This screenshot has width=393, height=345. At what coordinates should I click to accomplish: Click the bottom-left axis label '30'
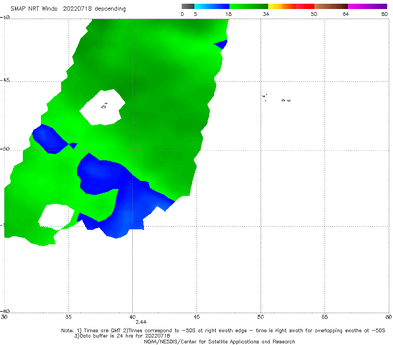(4, 317)
